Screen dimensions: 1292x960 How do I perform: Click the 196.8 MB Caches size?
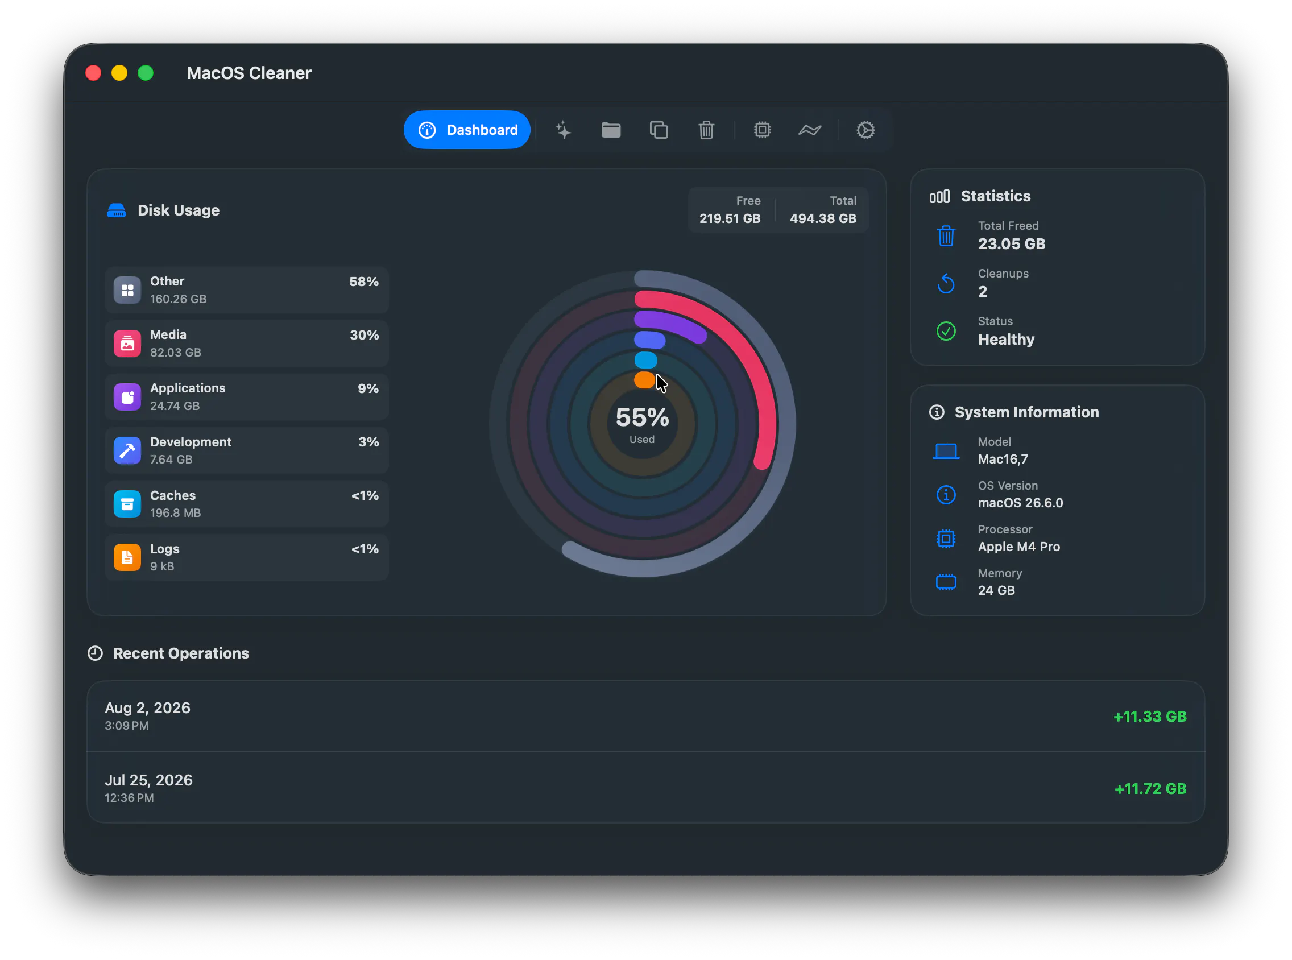tap(176, 512)
